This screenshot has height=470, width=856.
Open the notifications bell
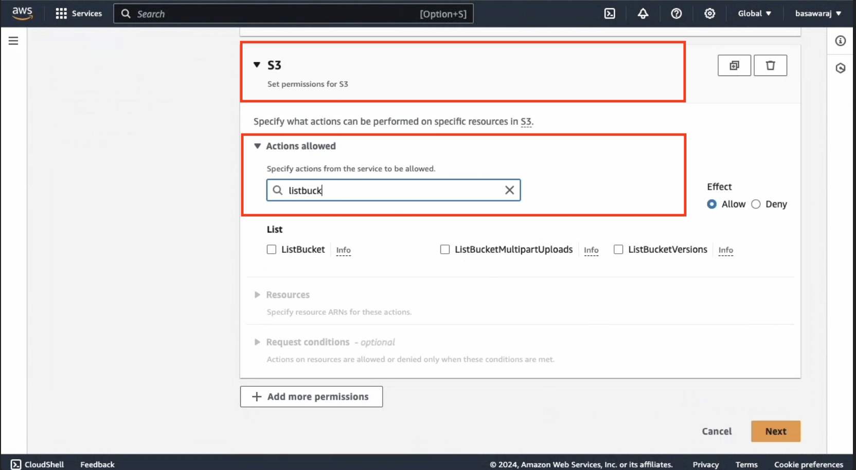click(643, 13)
